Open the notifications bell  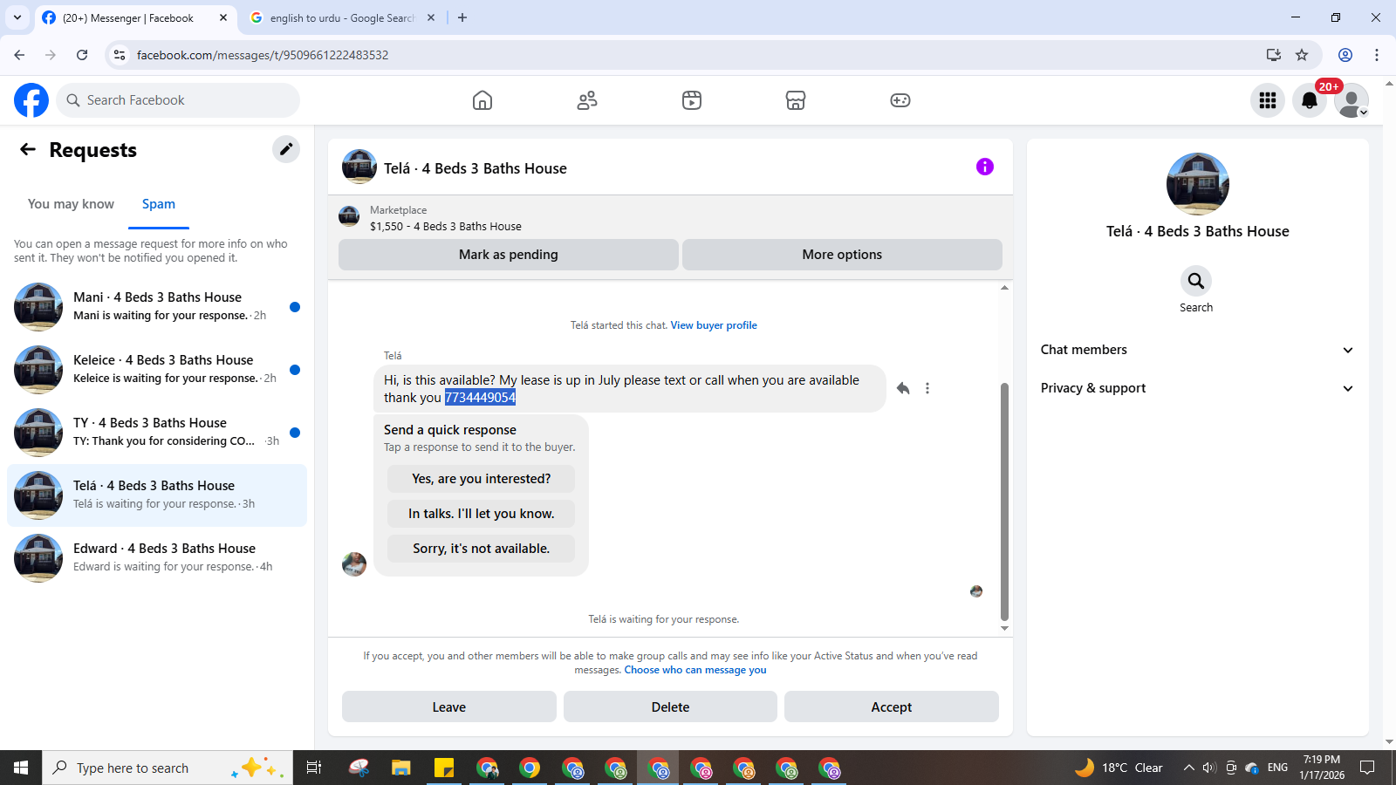point(1310,100)
